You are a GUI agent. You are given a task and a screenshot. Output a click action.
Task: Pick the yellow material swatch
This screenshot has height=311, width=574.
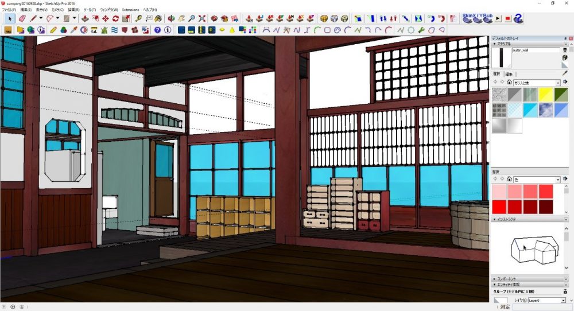point(545,95)
